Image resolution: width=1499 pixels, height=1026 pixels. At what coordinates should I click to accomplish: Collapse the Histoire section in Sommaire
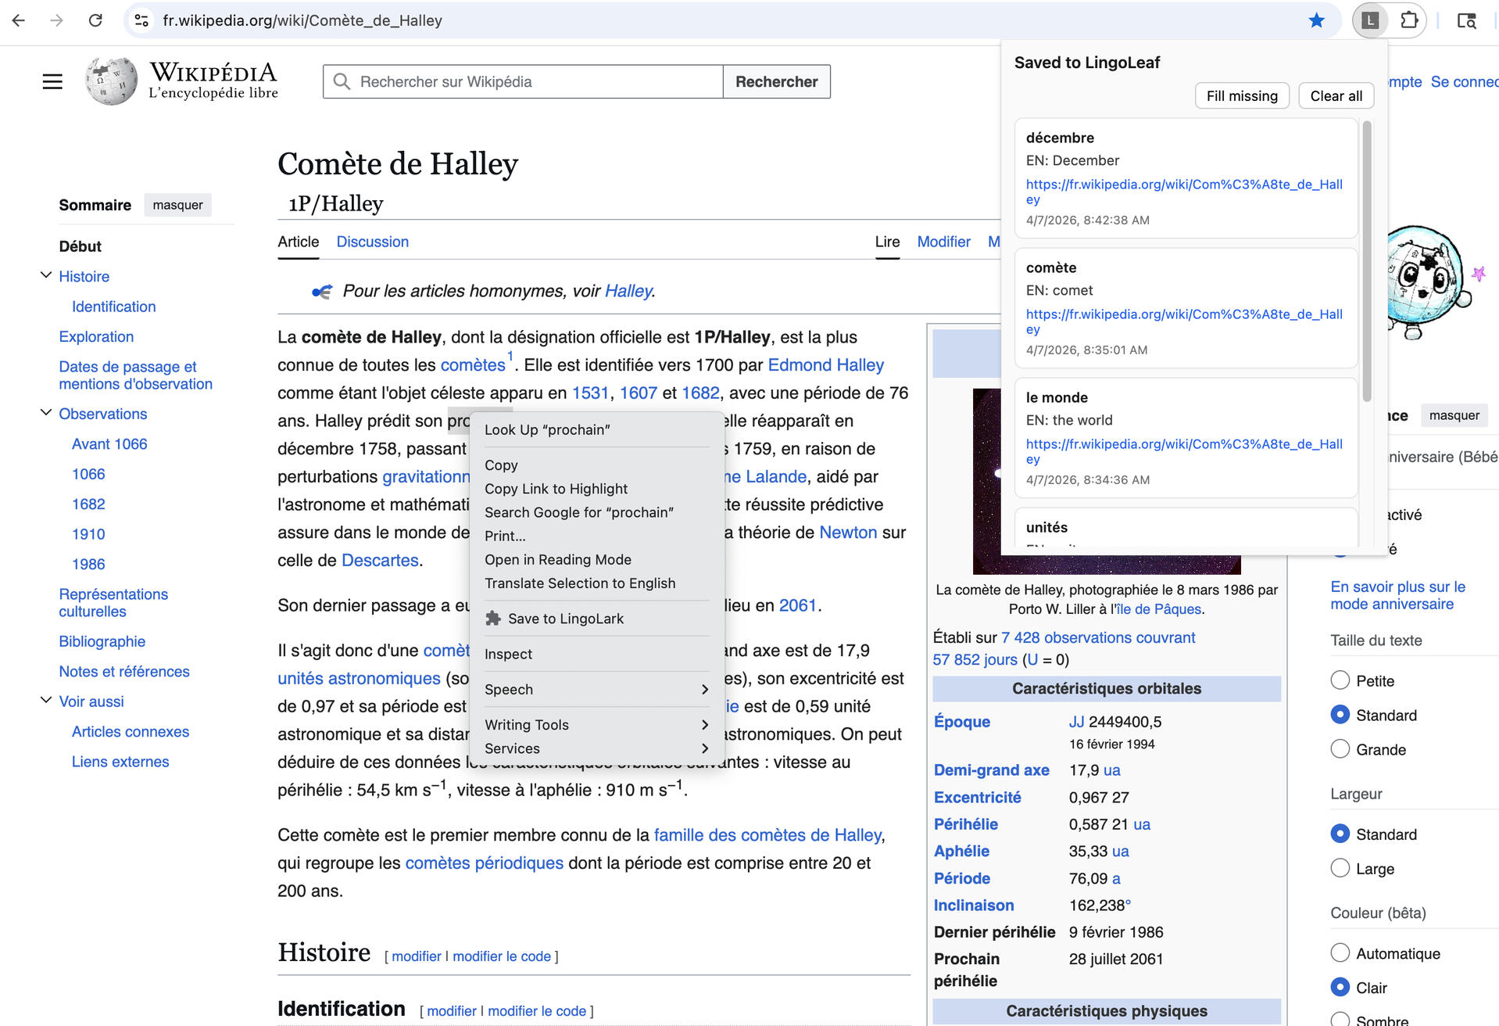point(46,275)
